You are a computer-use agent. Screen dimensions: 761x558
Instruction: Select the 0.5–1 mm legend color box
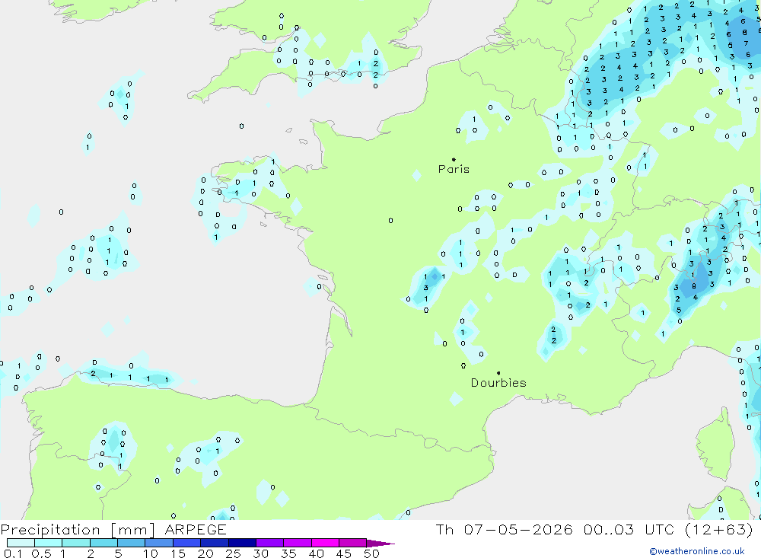tap(49, 543)
